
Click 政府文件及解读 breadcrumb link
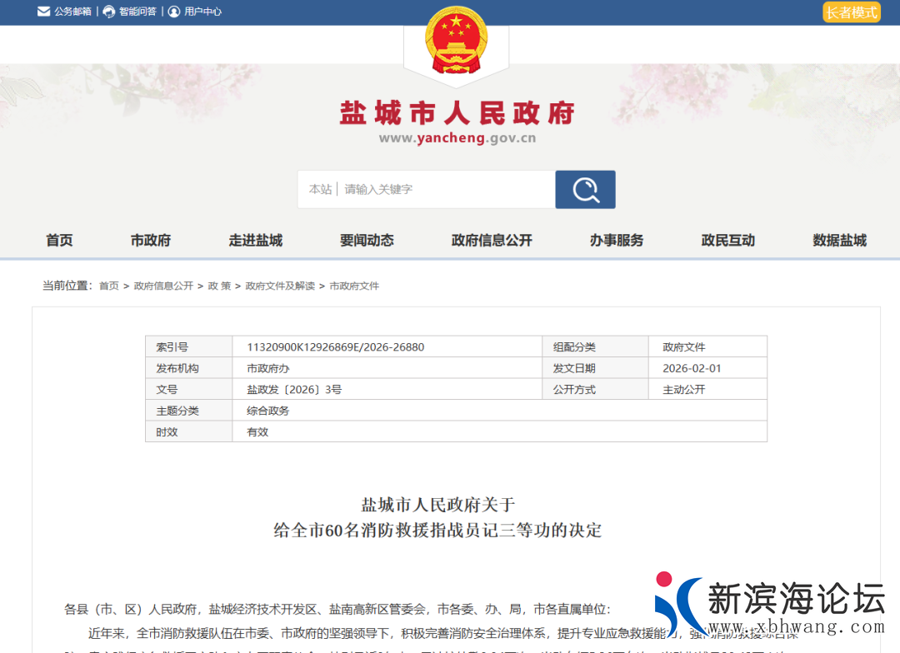(280, 286)
